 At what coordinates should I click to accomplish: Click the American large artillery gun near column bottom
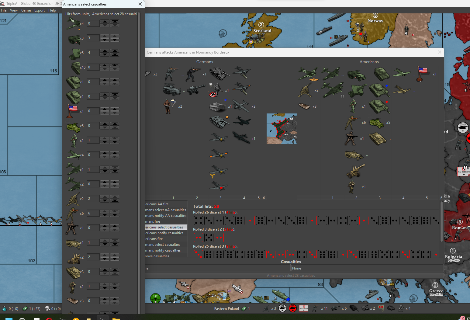click(x=355, y=171)
